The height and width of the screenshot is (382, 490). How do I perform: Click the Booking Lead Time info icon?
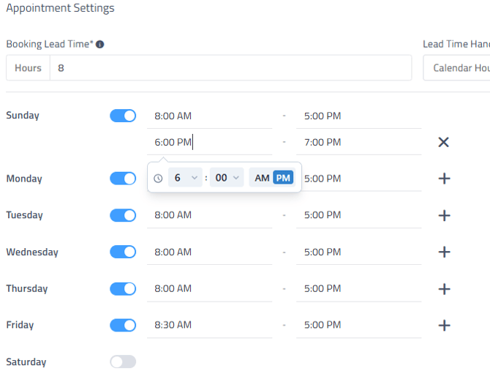pyautogui.click(x=100, y=45)
